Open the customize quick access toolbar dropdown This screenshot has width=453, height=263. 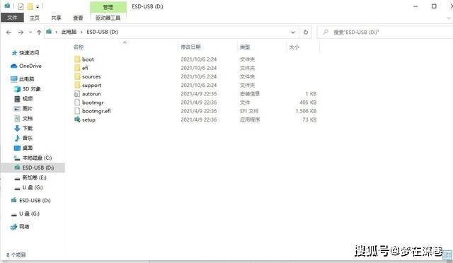(x=38, y=6)
